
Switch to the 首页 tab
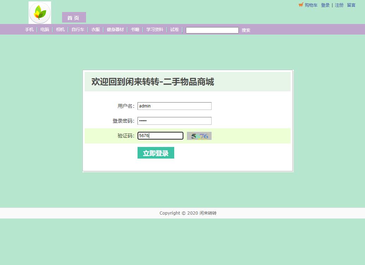[73, 17]
